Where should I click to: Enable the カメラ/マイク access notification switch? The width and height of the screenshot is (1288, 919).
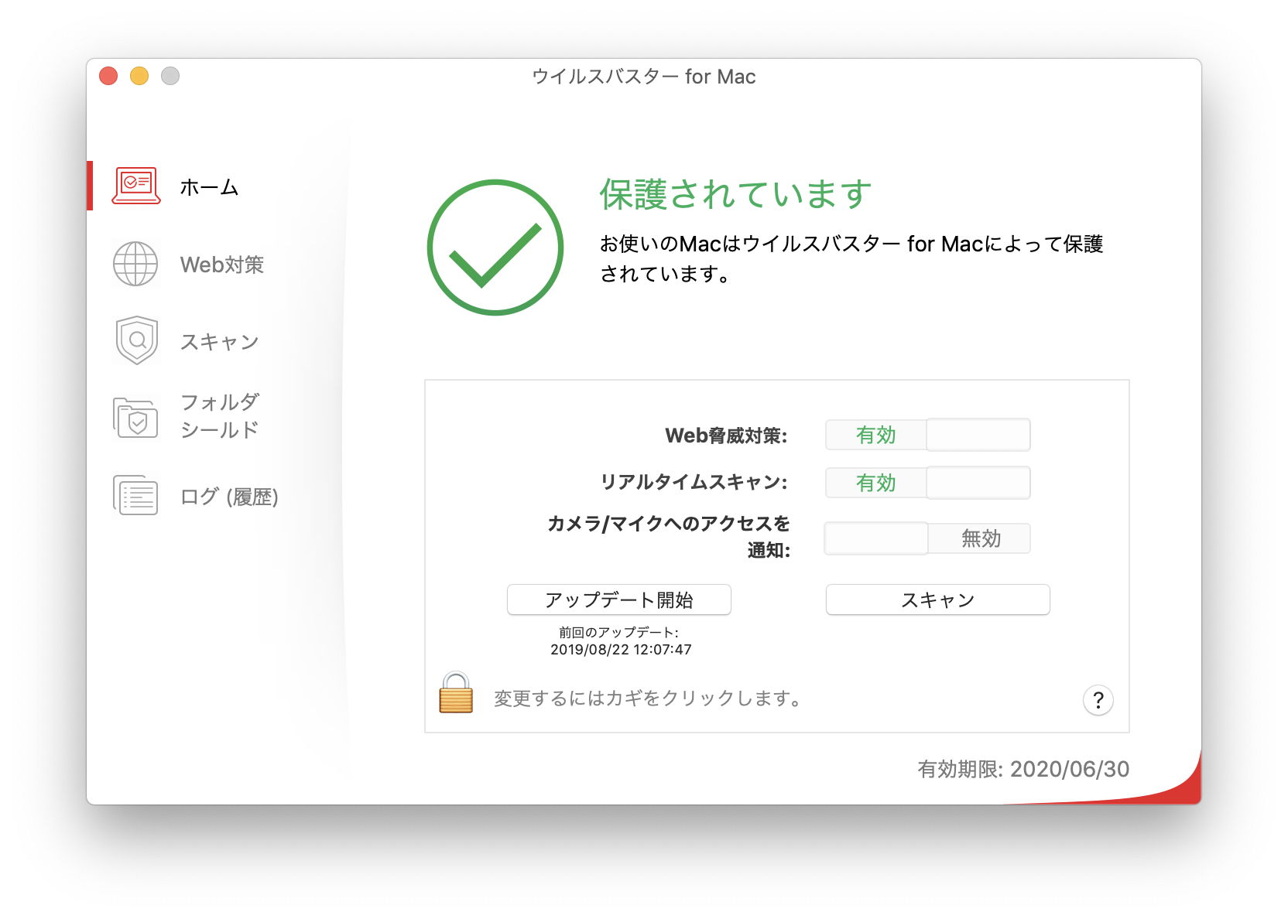point(927,538)
